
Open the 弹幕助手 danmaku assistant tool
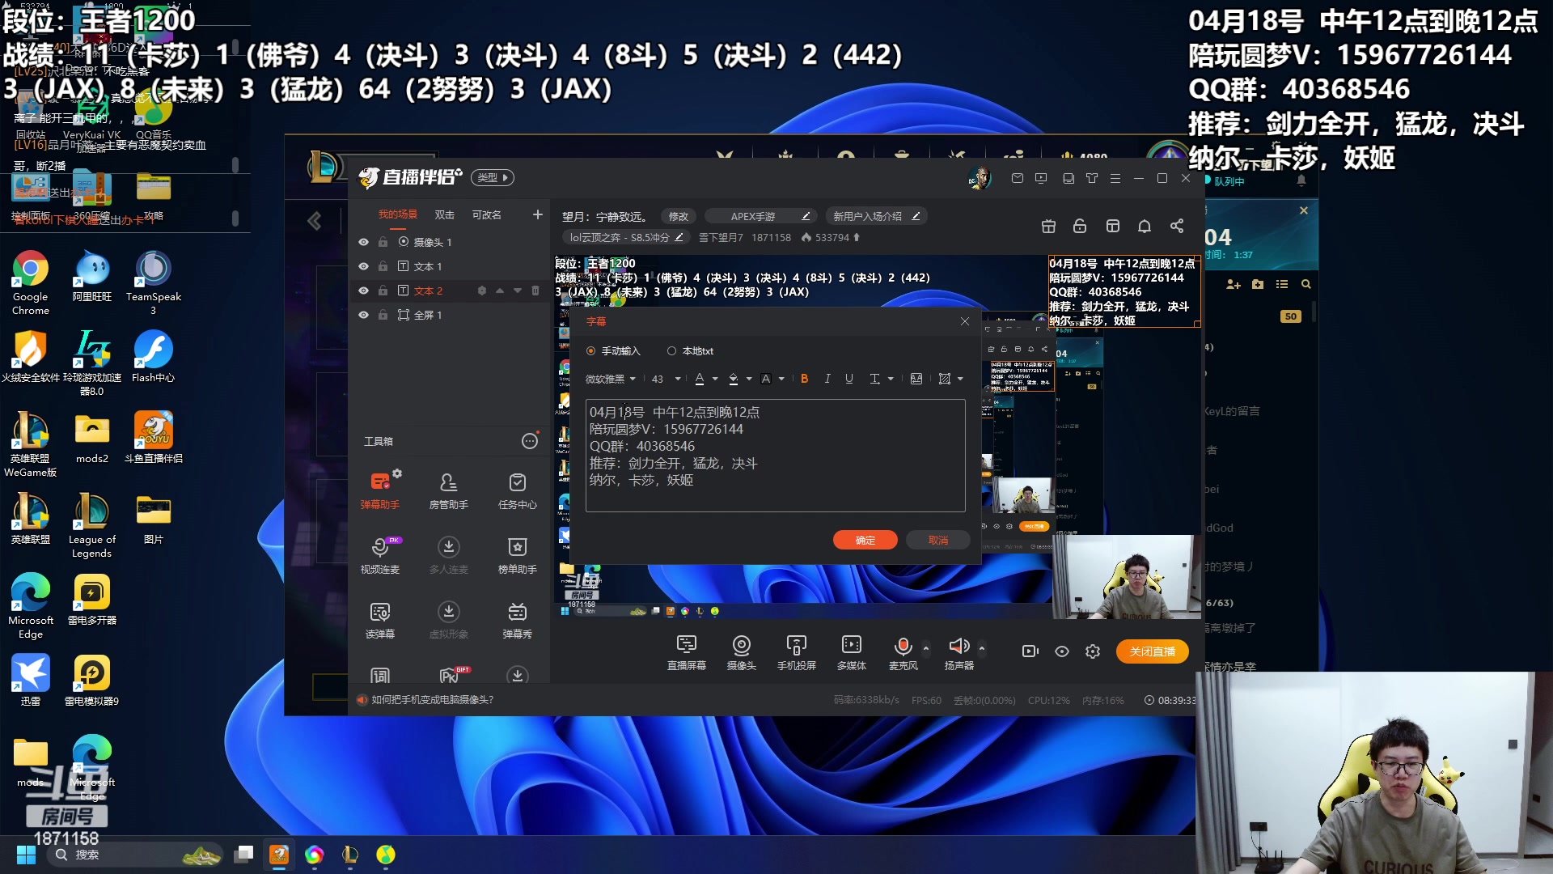380,490
